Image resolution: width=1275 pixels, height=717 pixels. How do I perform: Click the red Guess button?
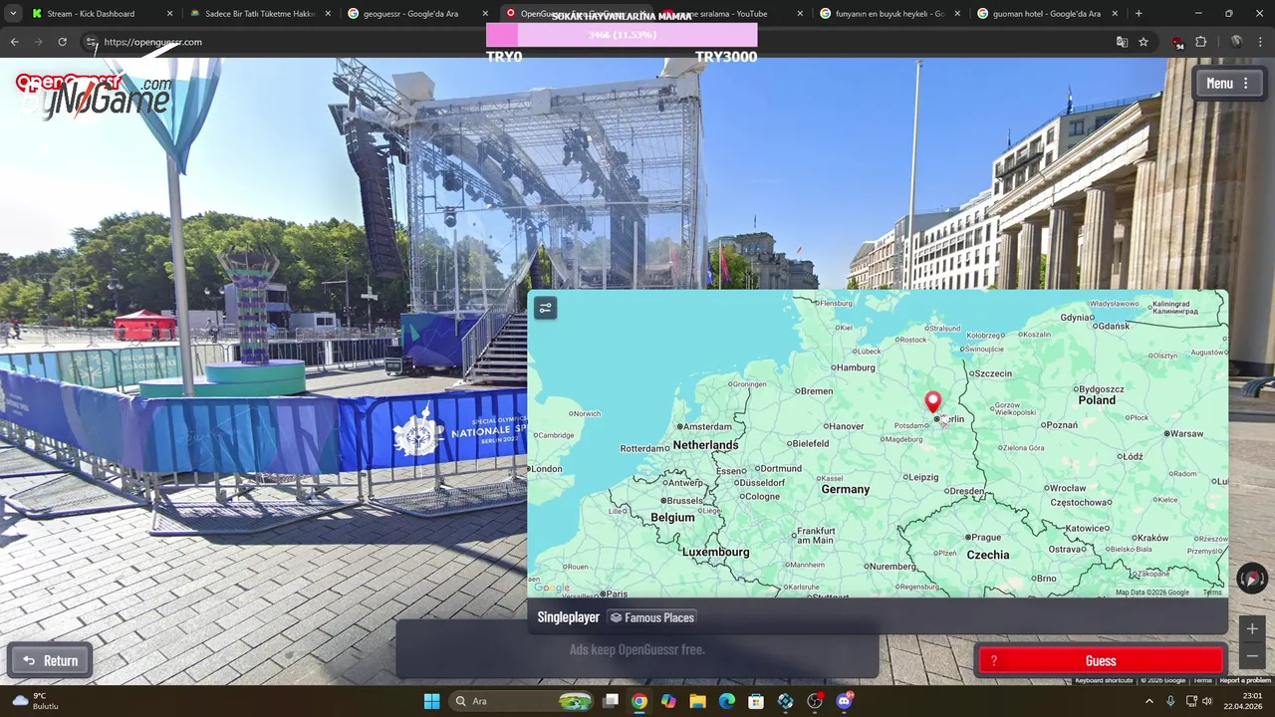[1100, 661]
